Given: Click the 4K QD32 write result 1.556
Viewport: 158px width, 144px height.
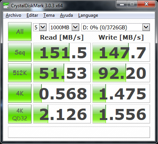Looking at the screenshot, I should click(121, 114).
